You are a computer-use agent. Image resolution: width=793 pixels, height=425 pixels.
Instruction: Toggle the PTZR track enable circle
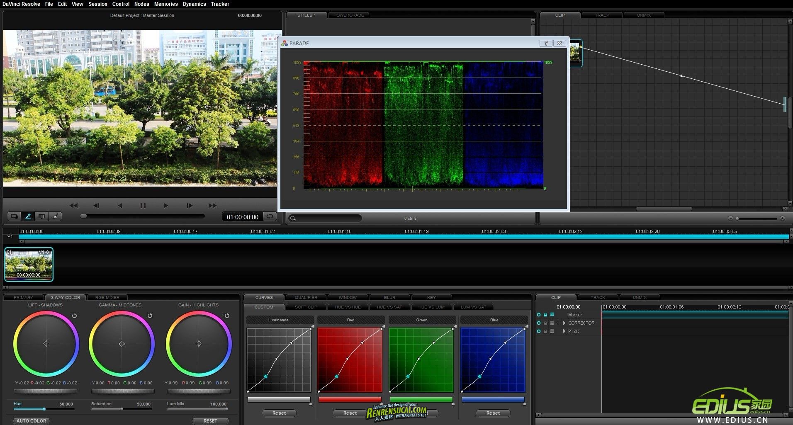pyautogui.click(x=539, y=331)
